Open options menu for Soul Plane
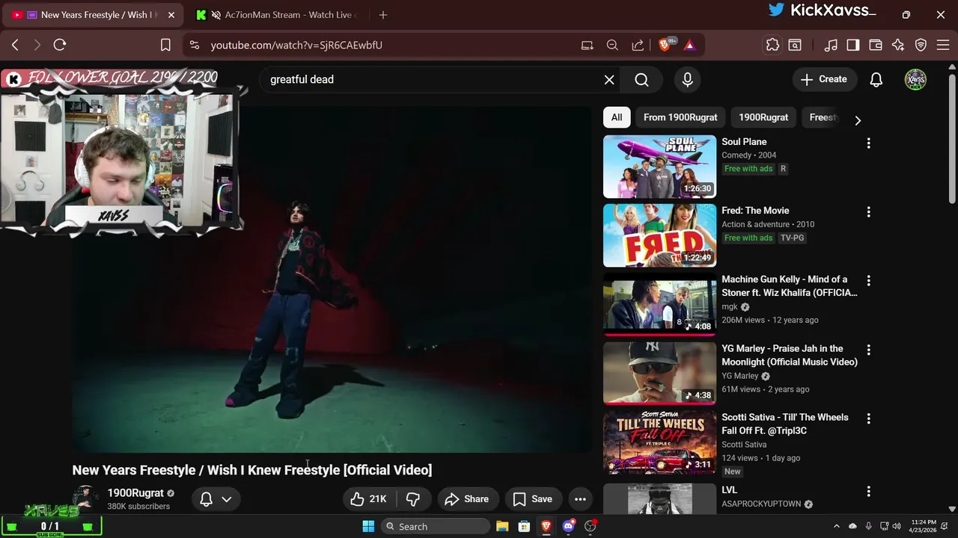958x538 pixels. 868,143
